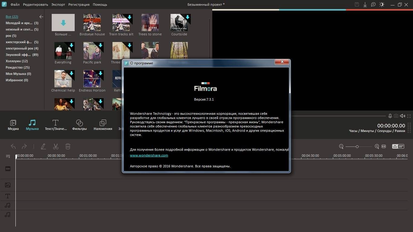Select the рок (5) category

tap(11, 36)
